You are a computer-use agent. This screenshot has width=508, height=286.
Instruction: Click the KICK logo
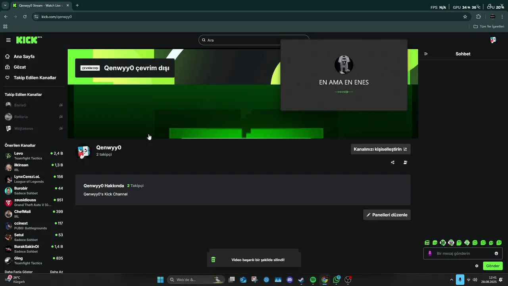tap(29, 40)
